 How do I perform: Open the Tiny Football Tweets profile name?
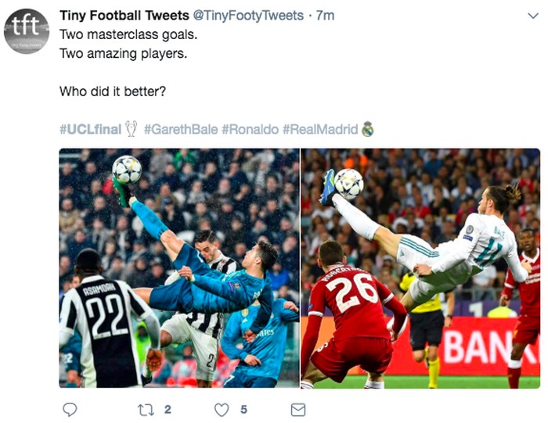(124, 16)
